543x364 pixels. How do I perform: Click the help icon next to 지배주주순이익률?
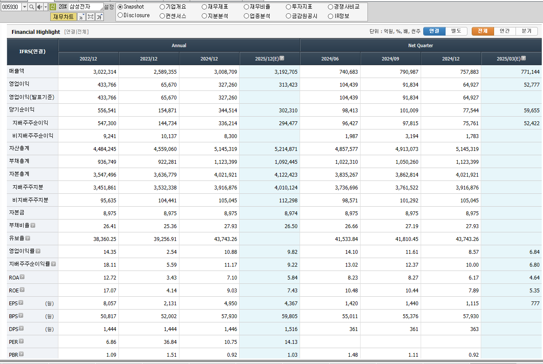[x=54, y=264]
